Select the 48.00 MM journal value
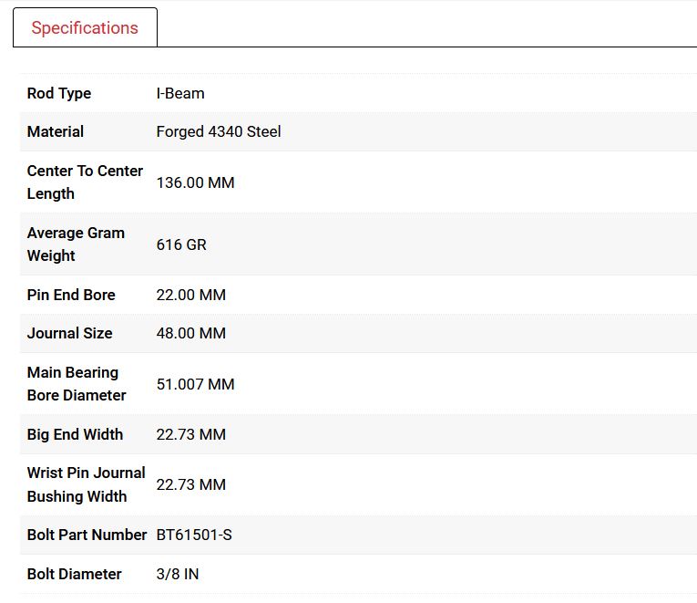The width and height of the screenshot is (697, 603). tap(191, 333)
